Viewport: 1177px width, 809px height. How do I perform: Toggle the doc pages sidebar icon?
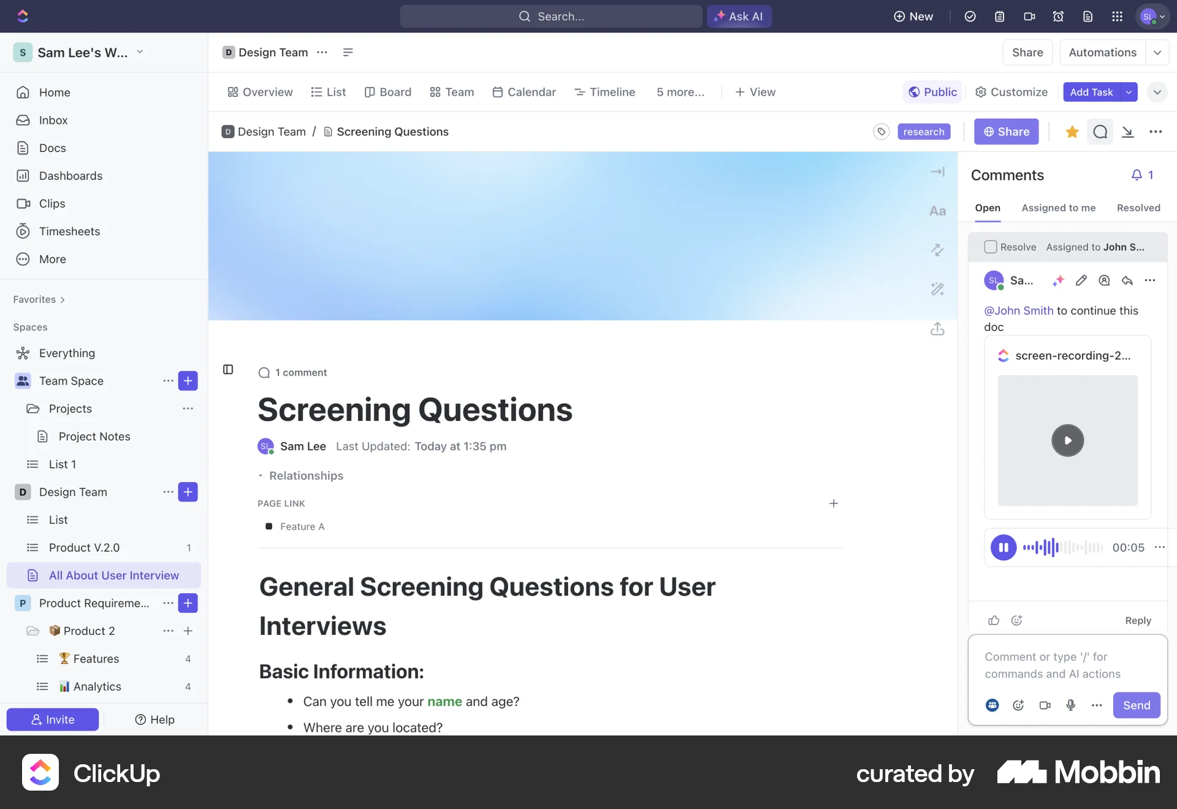tap(228, 370)
